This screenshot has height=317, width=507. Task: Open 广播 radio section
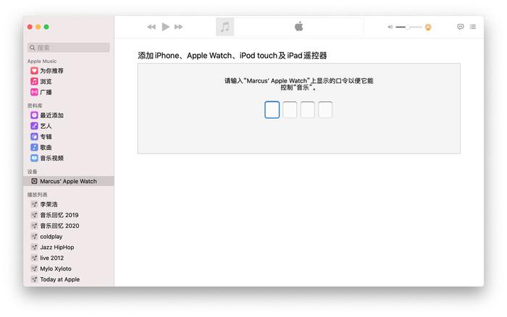(41, 92)
